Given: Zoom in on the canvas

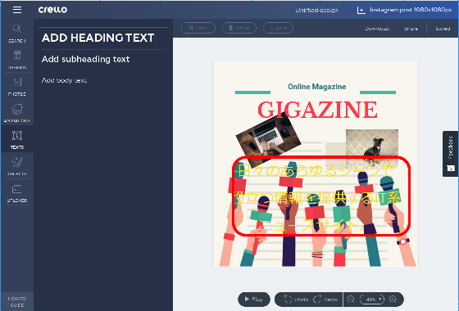Looking at the screenshot, I should [393, 300].
